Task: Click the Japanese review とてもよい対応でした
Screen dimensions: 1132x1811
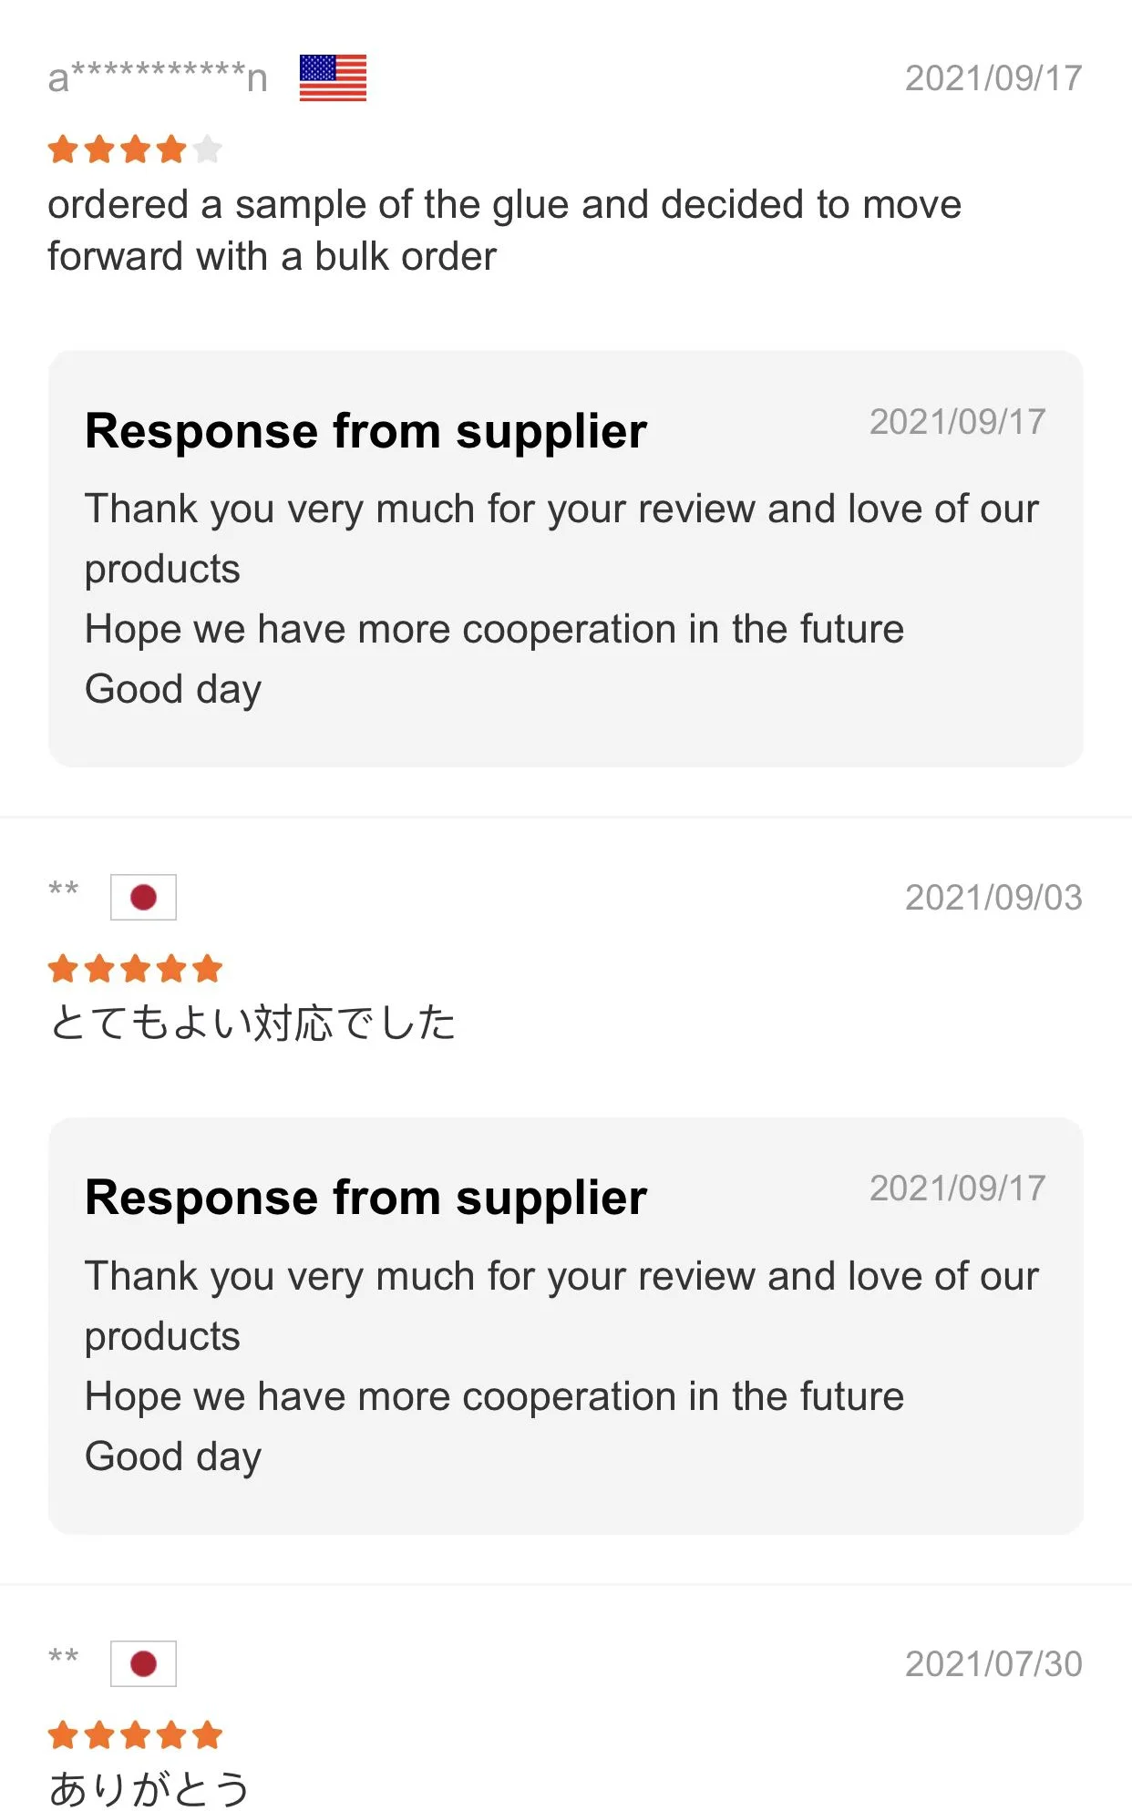Action: click(x=252, y=1023)
